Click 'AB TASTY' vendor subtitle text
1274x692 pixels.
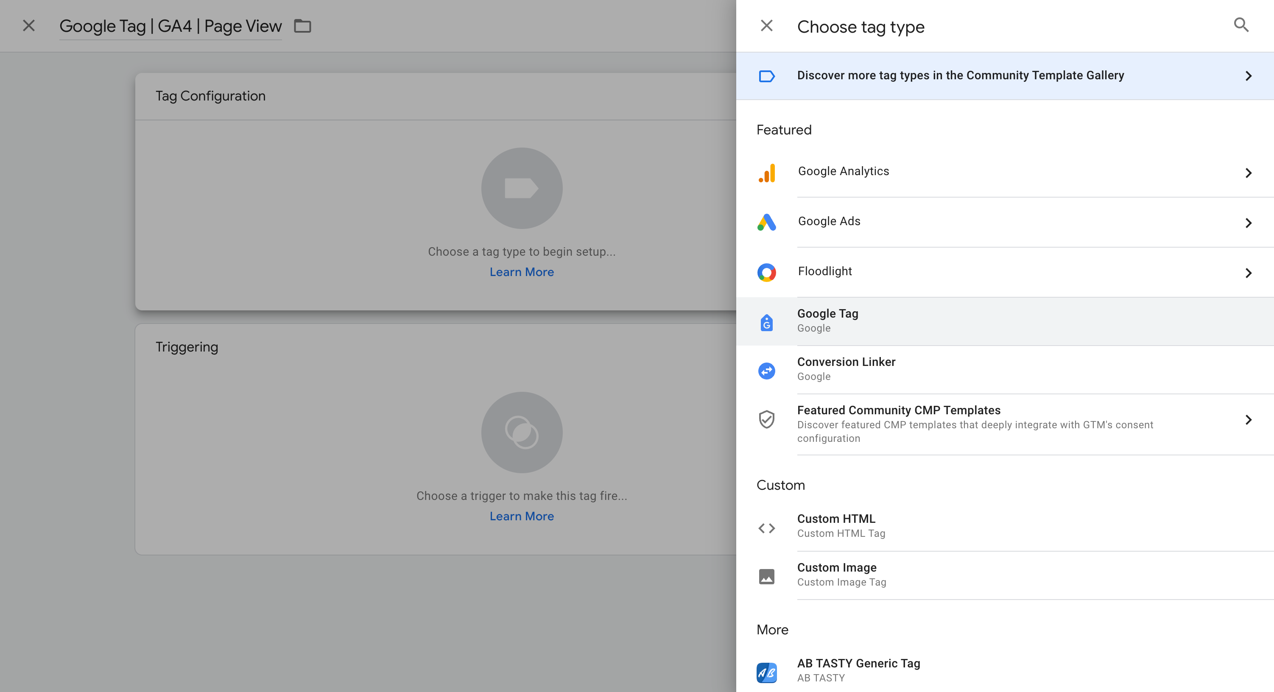[821, 678]
